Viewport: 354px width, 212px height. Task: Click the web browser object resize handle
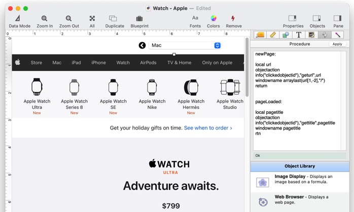tap(174, 54)
